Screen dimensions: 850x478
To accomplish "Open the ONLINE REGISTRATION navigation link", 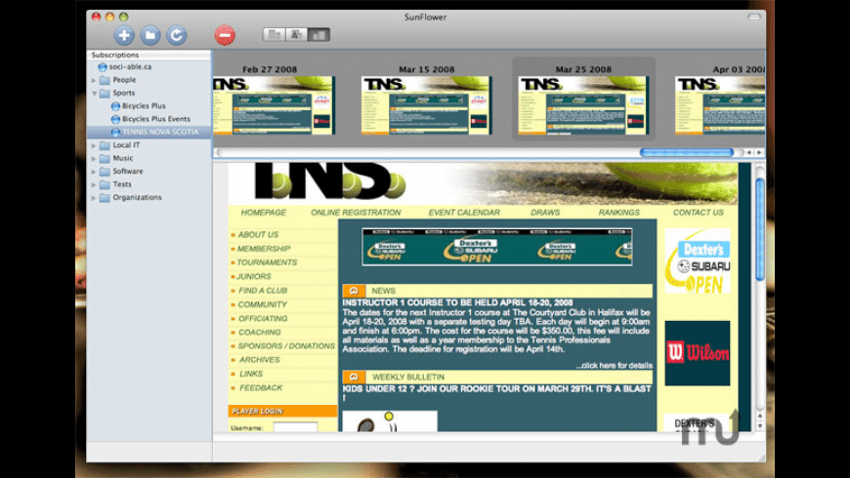I will point(356,213).
